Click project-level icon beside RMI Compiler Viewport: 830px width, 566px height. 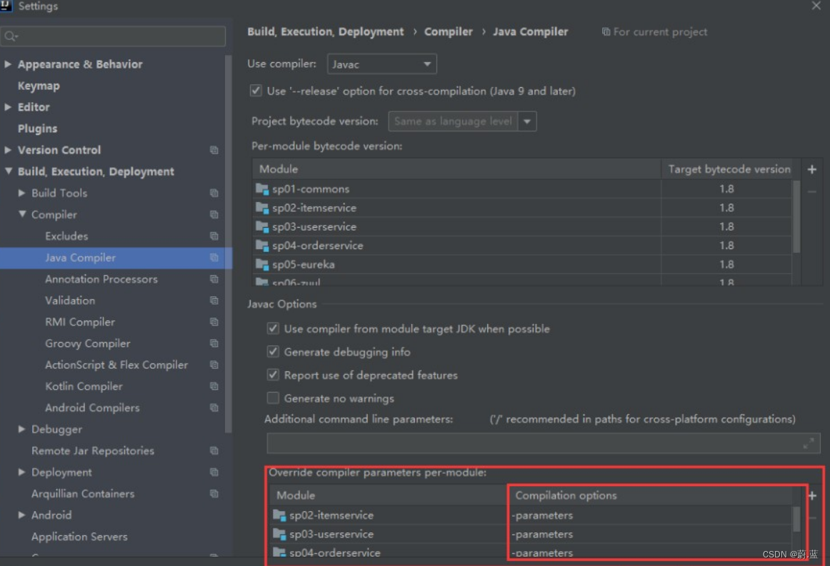(x=214, y=322)
